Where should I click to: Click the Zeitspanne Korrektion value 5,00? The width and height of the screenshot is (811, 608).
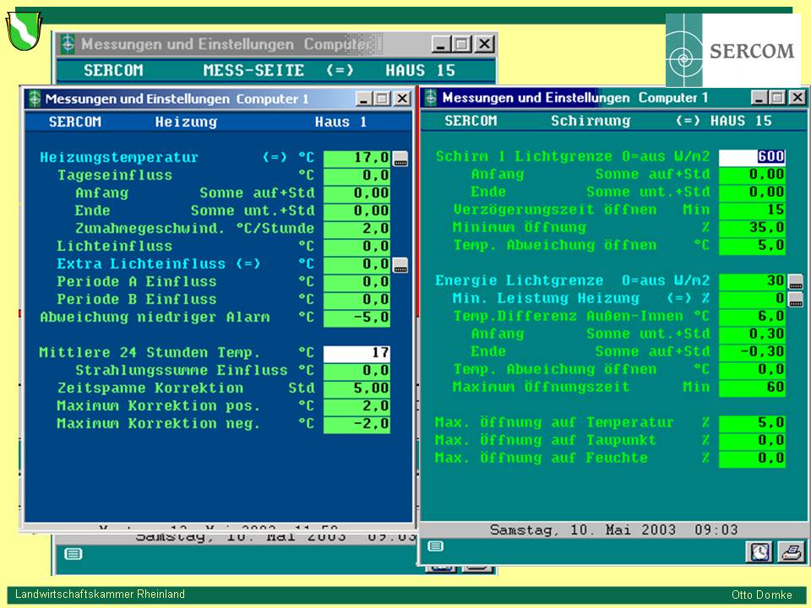tap(357, 388)
